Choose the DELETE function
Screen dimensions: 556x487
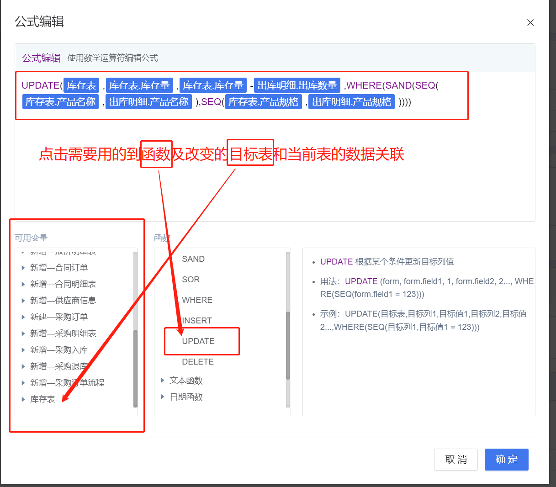click(x=198, y=362)
